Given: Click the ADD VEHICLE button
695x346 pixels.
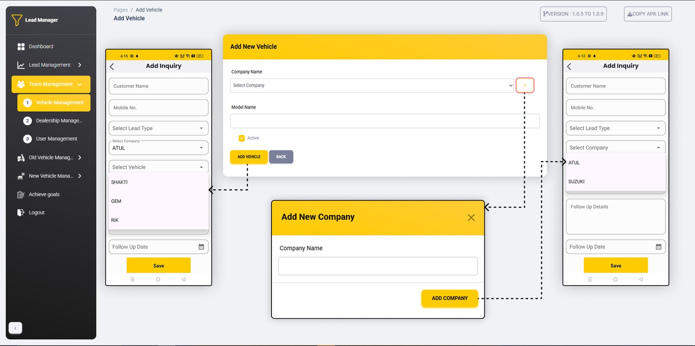Looking at the screenshot, I should point(249,157).
